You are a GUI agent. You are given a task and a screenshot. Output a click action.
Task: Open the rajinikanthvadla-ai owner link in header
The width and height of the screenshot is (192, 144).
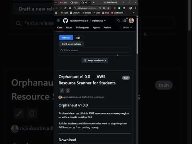(79, 21)
